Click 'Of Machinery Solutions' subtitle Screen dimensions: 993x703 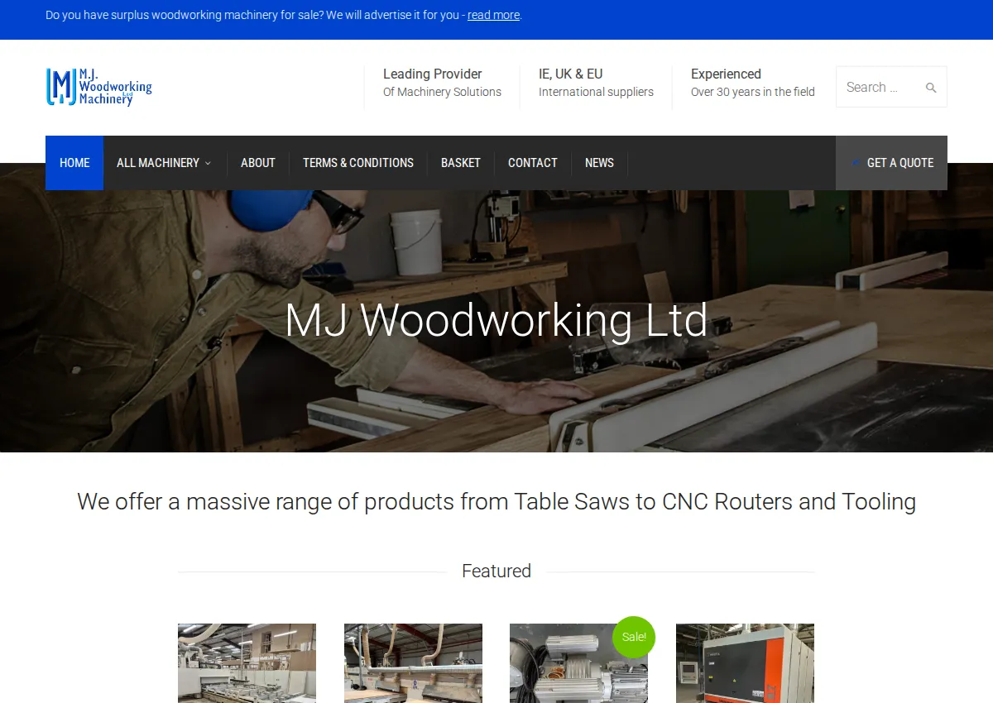click(x=442, y=92)
